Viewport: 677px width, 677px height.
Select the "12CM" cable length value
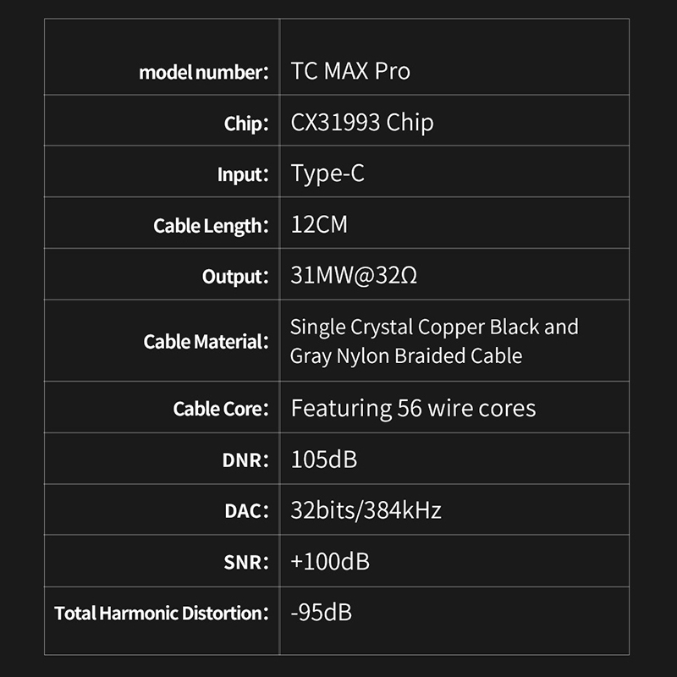(319, 225)
